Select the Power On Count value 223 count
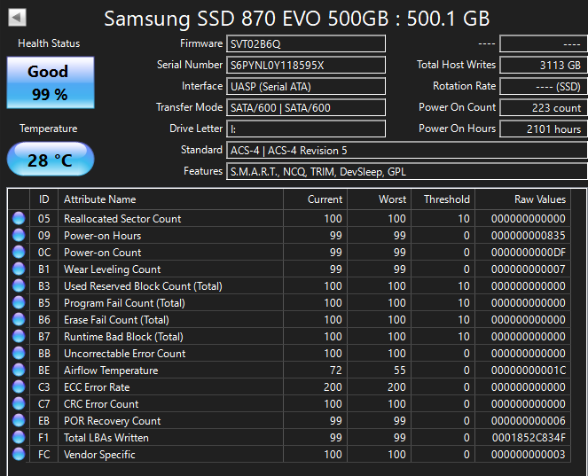 (544, 108)
